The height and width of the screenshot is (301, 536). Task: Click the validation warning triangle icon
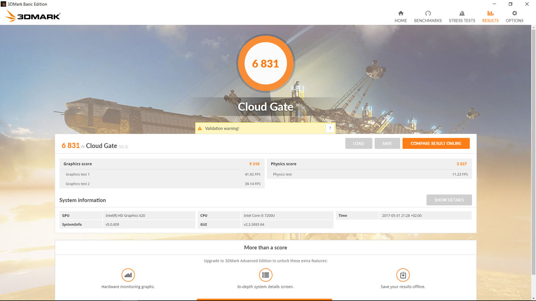(x=200, y=128)
